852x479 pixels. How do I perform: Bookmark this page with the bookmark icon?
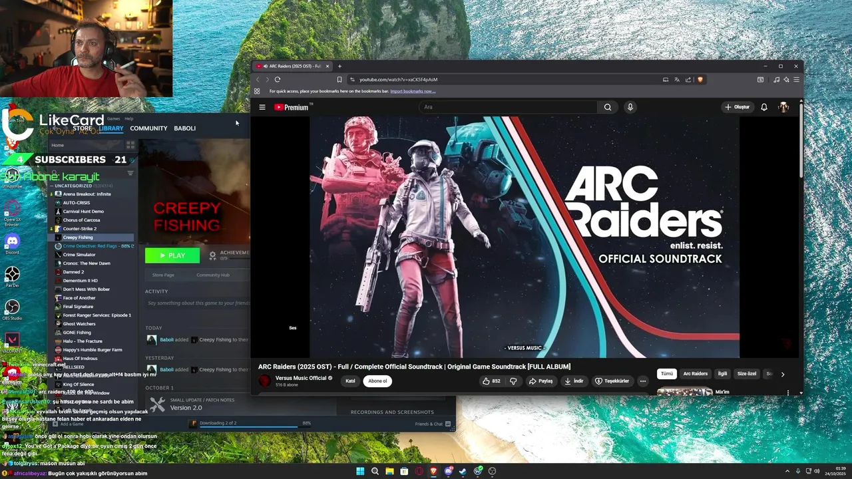339,80
